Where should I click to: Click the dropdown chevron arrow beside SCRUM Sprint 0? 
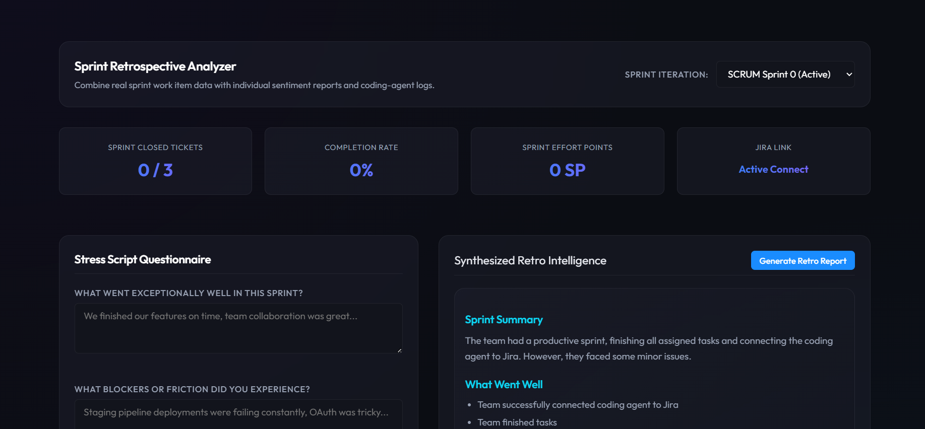coord(849,75)
